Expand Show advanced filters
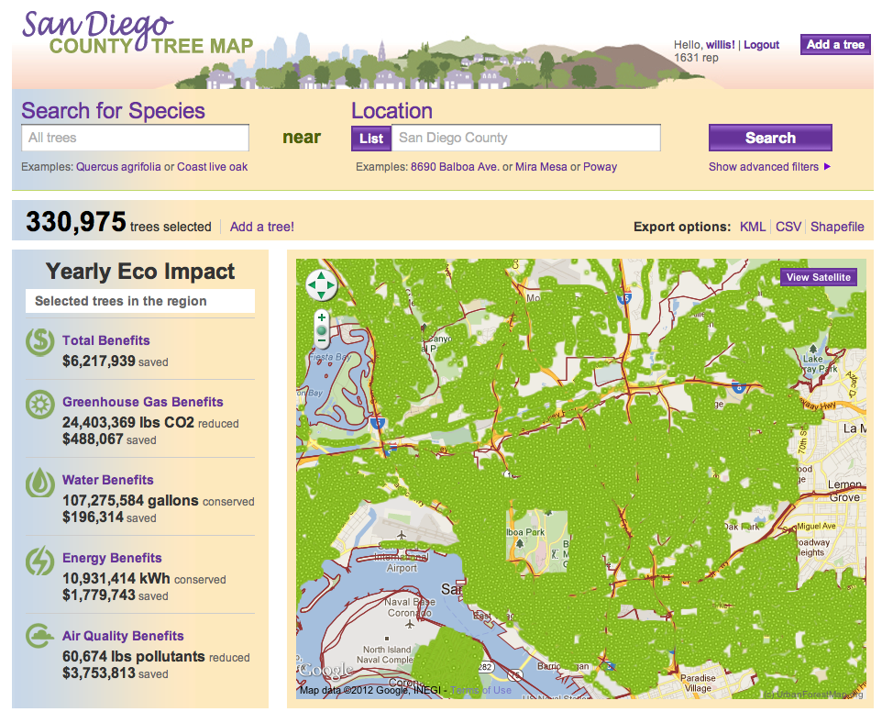The width and height of the screenshot is (893, 723). pos(769,167)
